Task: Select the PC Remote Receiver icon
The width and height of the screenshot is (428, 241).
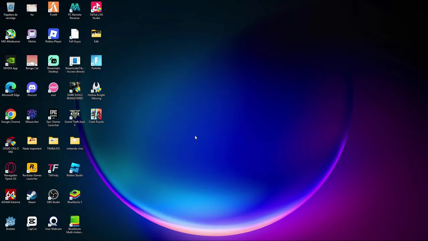Action: (75, 7)
